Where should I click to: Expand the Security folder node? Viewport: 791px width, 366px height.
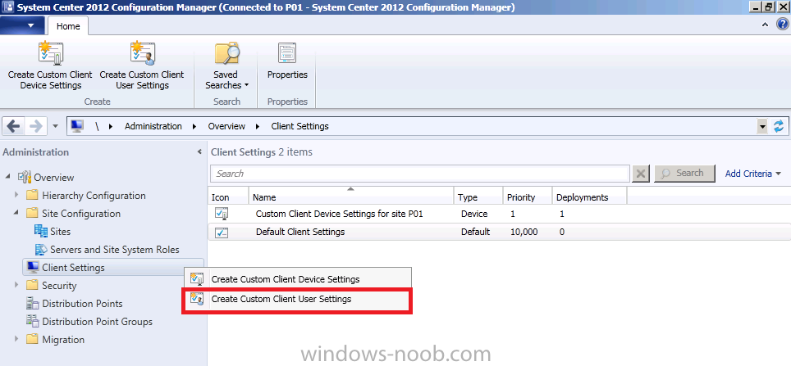[16, 285]
